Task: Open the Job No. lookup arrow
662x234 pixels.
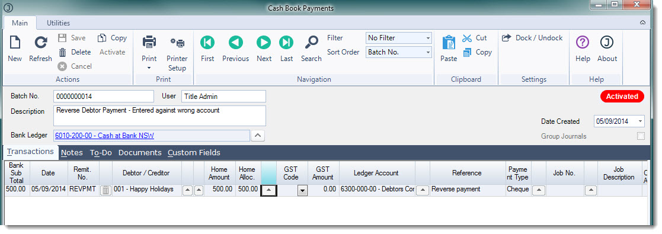Action: [x=591, y=191]
